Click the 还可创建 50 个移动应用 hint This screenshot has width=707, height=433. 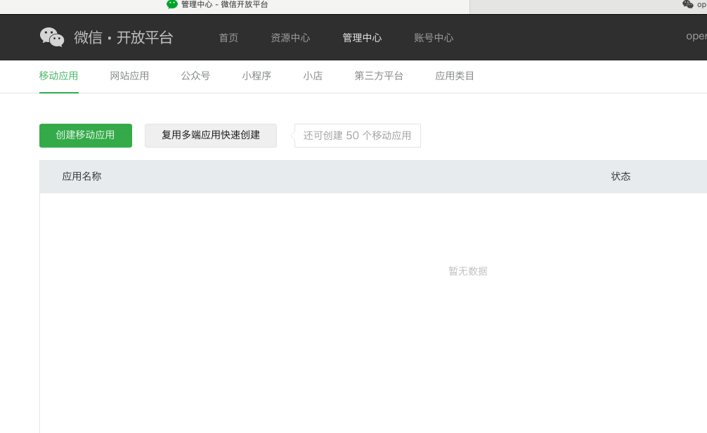click(x=357, y=136)
